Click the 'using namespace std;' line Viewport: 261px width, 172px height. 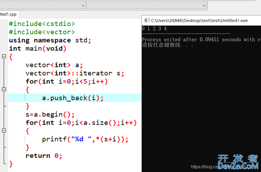point(50,40)
